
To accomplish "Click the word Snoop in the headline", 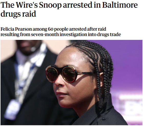I will tap(50, 5).
